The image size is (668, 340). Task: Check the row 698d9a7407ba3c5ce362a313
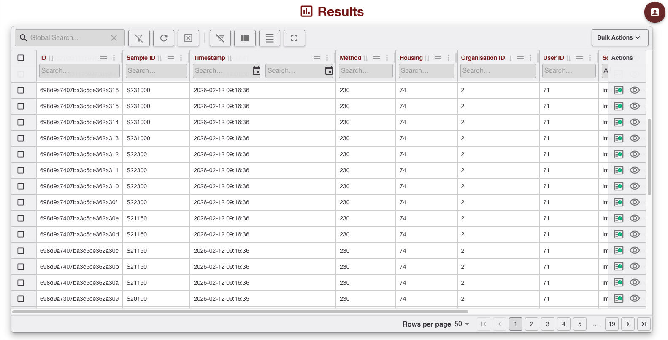tap(21, 138)
